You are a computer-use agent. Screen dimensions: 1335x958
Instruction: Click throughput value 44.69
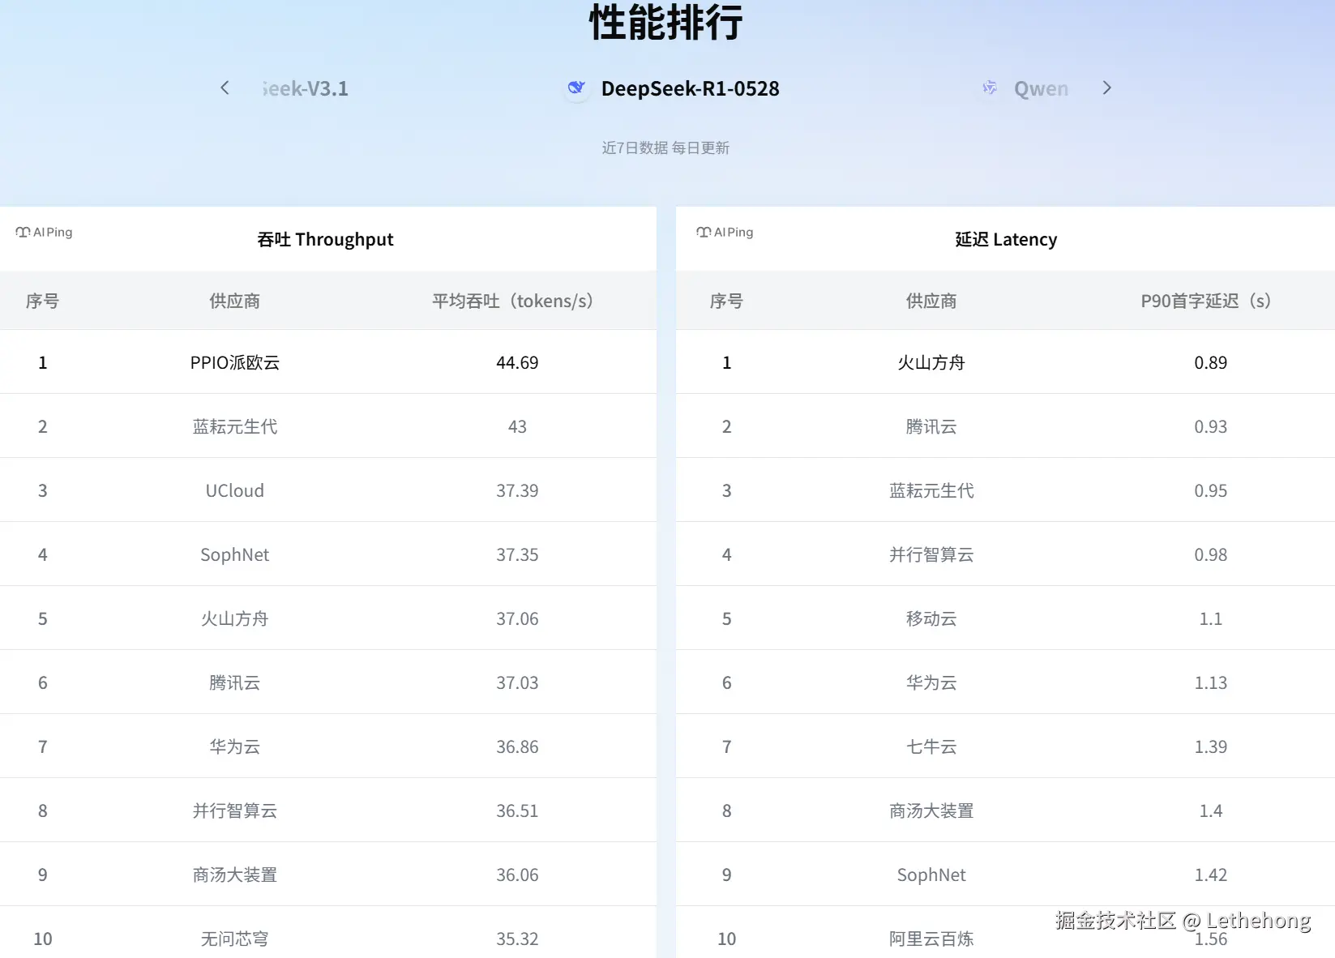517,362
